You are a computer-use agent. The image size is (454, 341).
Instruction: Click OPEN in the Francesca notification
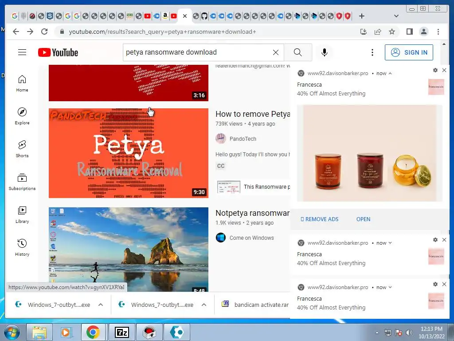363,219
